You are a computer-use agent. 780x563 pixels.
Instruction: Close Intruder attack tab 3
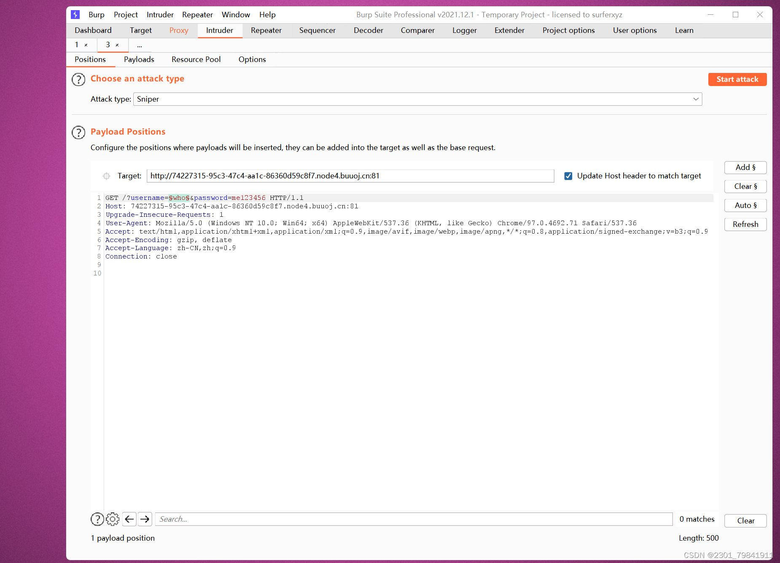coord(118,45)
